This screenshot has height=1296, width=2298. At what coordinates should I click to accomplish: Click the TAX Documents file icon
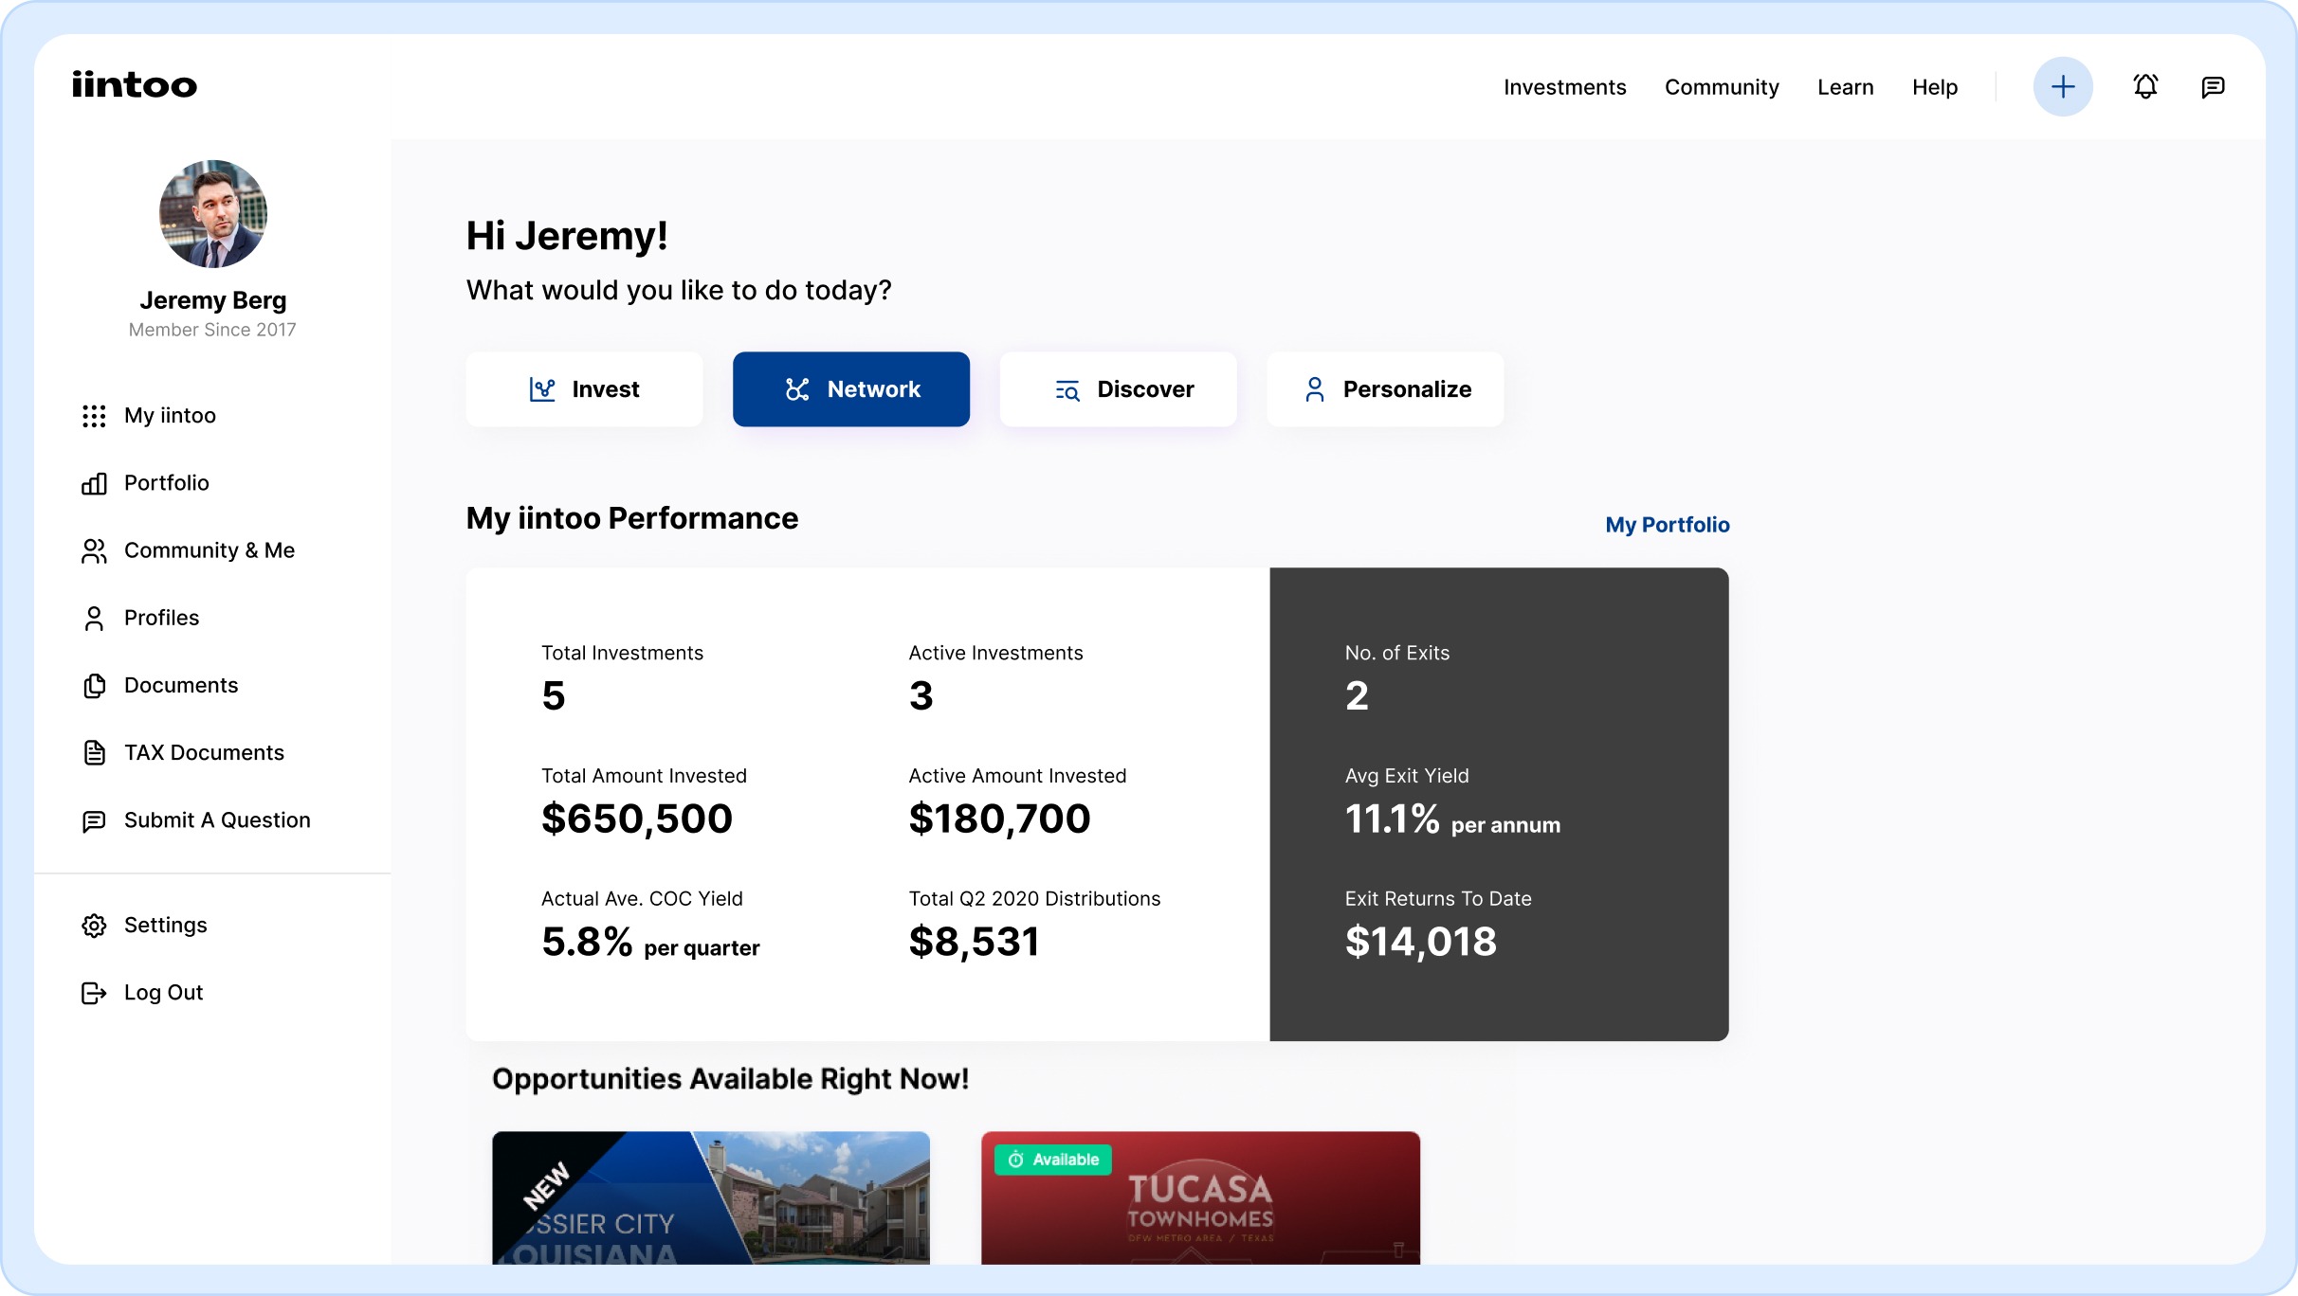[x=94, y=753]
